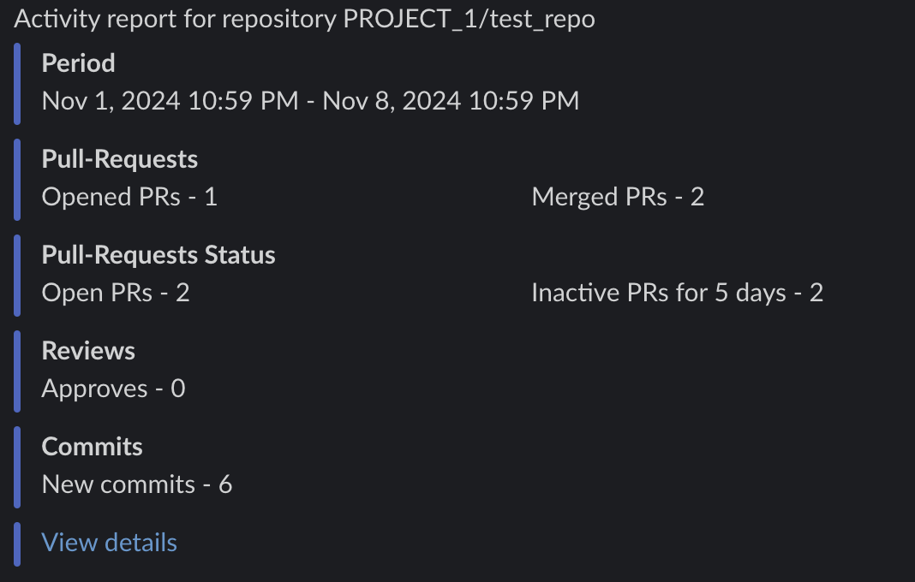
Task: Select the Reviews heading
Action: click(88, 351)
